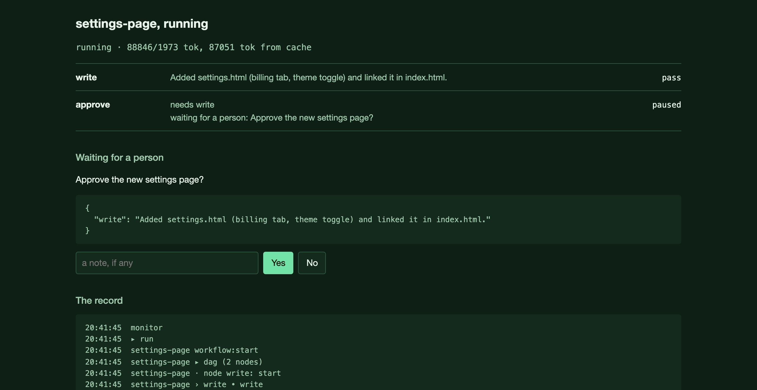Click the 'node write: start' log line
This screenshot has width=757, height=390.
coord(183,373)
